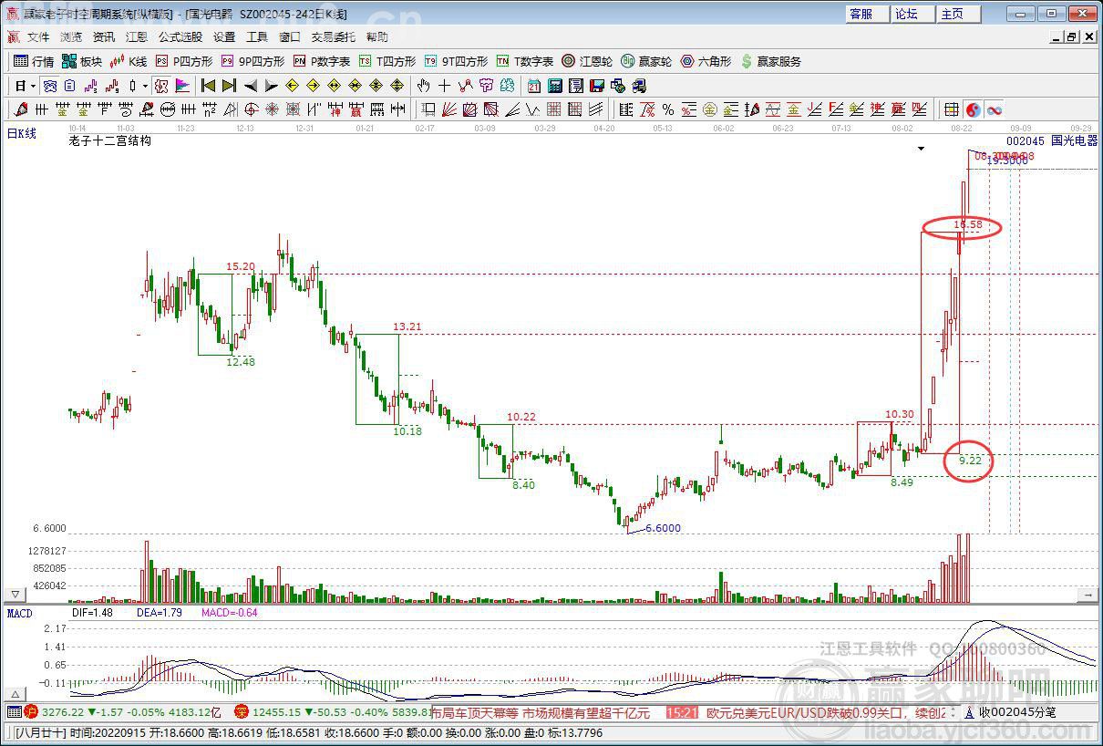The image size is (1103, 746).
Task: Select the red zigzag line tool
Action: tap(465, 86)
